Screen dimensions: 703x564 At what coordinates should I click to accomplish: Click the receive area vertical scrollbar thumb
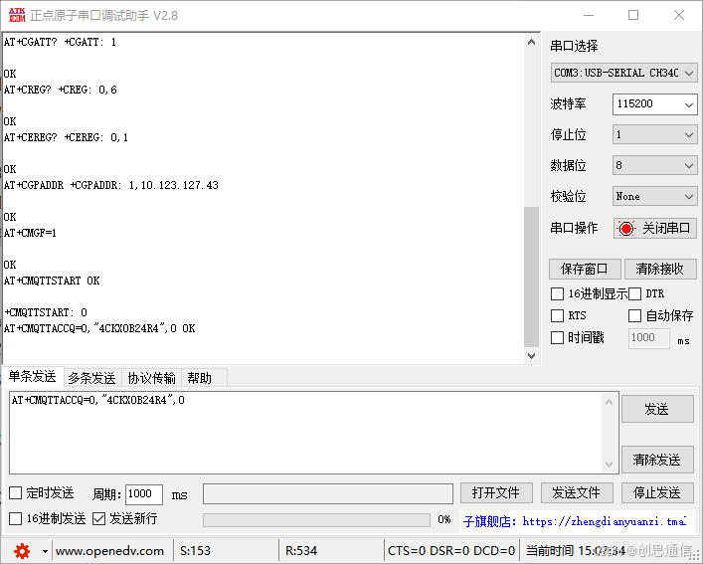click(531, 277)
